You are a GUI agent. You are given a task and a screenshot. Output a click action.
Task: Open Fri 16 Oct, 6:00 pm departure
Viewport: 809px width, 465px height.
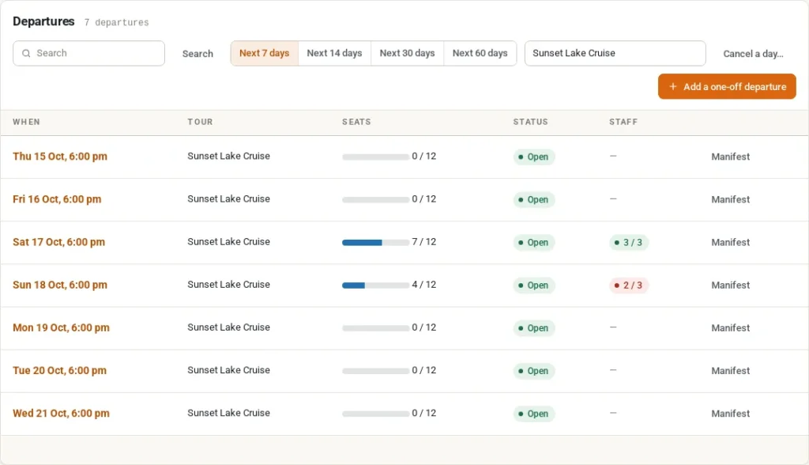point(57,199)
